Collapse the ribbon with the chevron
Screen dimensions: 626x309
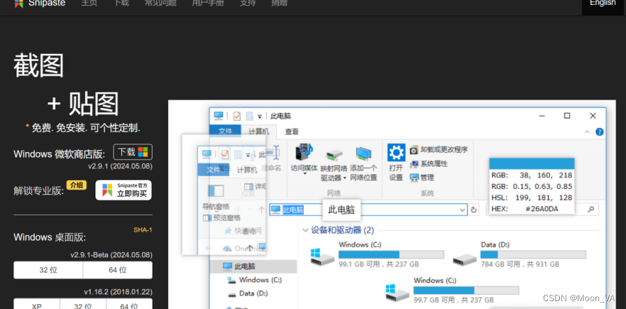click(x=587, y=131)
